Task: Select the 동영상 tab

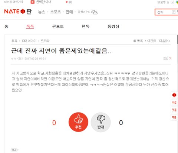Action: (113, 26)
